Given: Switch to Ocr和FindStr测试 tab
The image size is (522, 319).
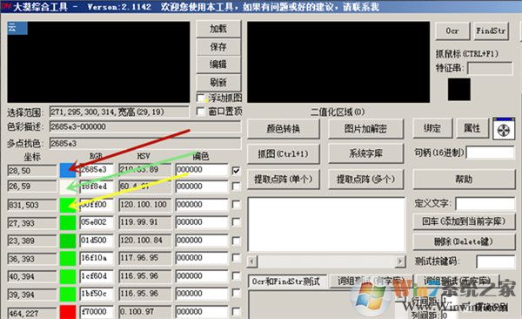Looking at the screenshot, I should 287,282.
